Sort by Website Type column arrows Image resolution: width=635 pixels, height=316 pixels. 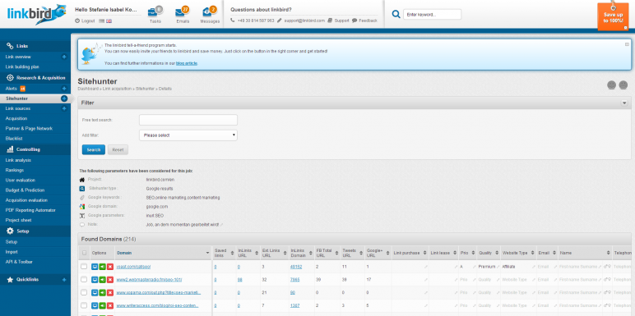coord(533,253)
